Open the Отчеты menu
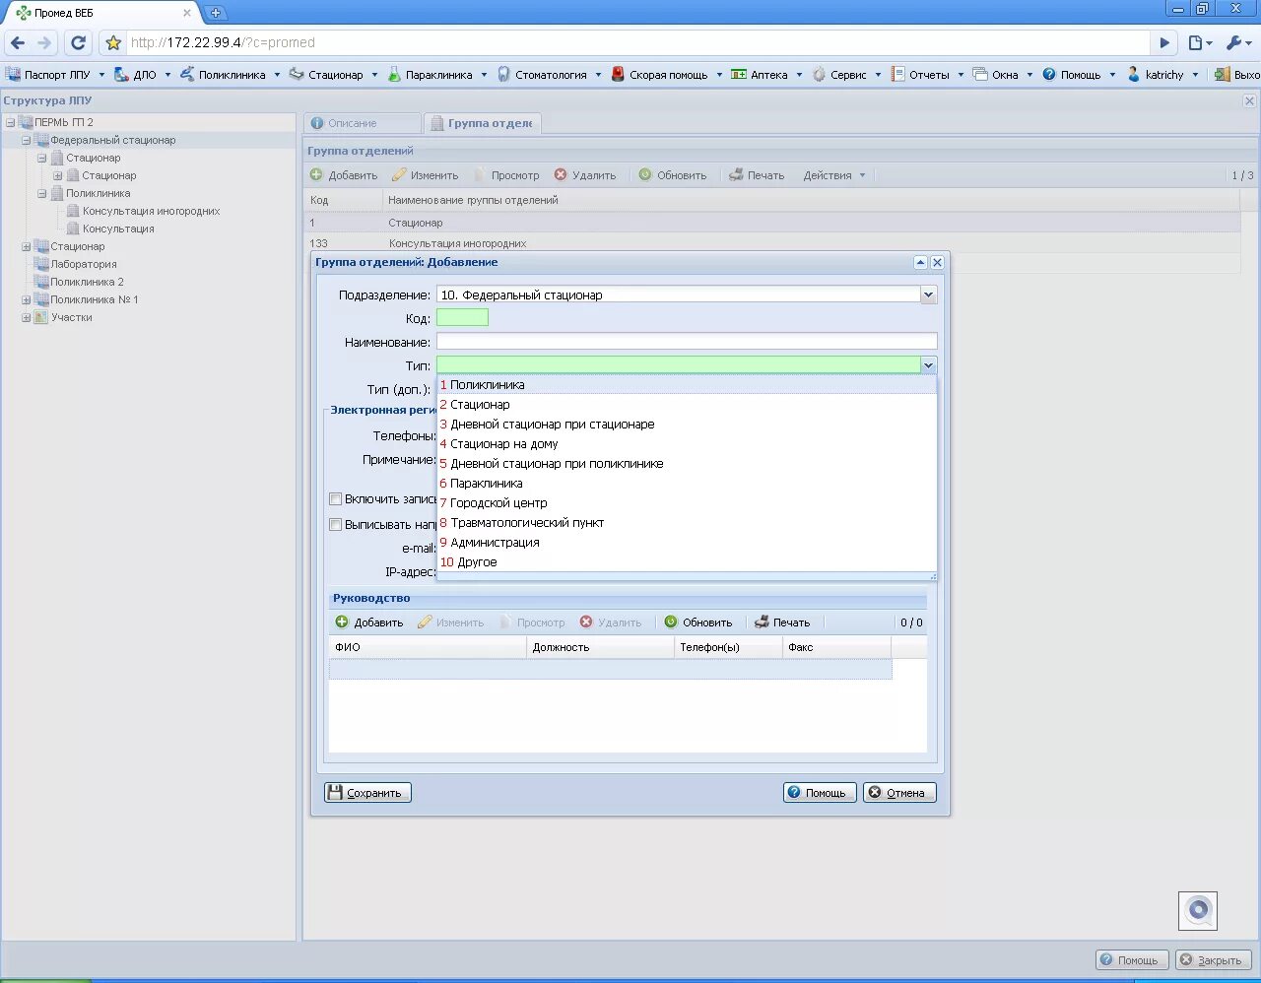Image resolution: width=1261 pixels, height=983 pixels. coord(927,75)
